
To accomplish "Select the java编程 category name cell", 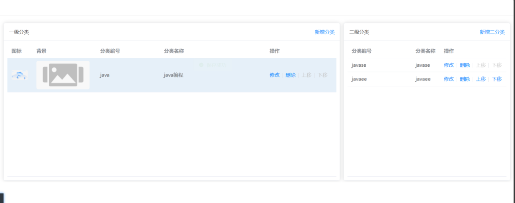I will (174, 75).
